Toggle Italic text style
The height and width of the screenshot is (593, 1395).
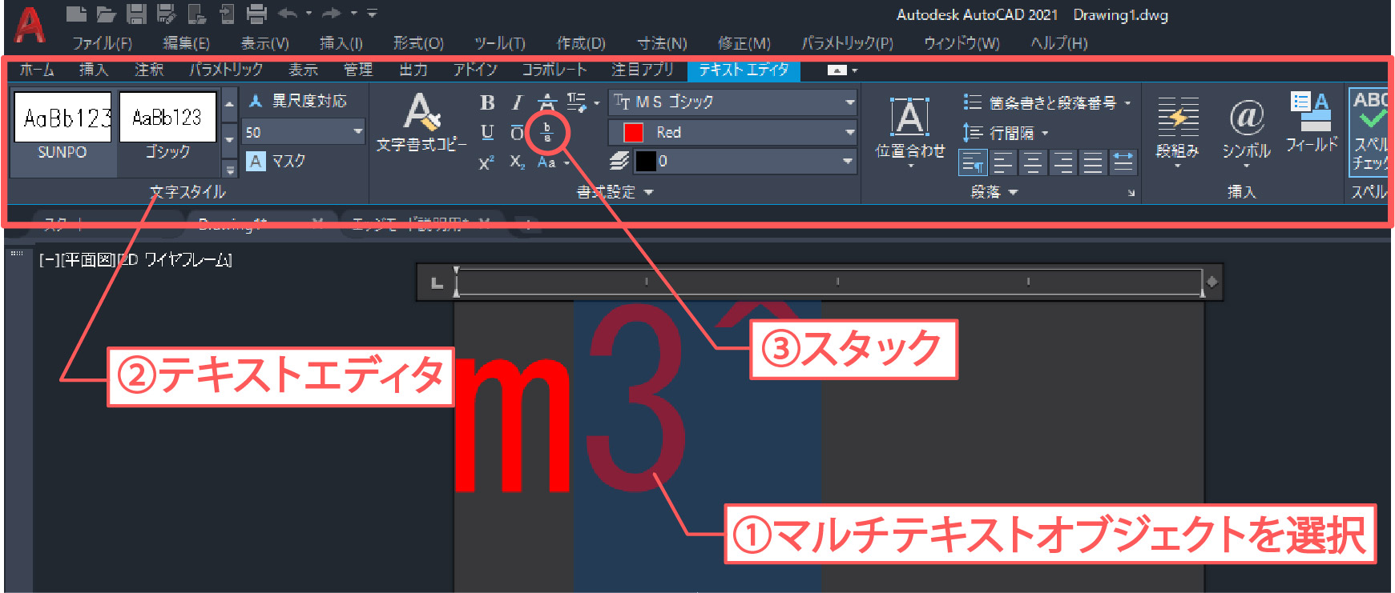pos(517,102)
